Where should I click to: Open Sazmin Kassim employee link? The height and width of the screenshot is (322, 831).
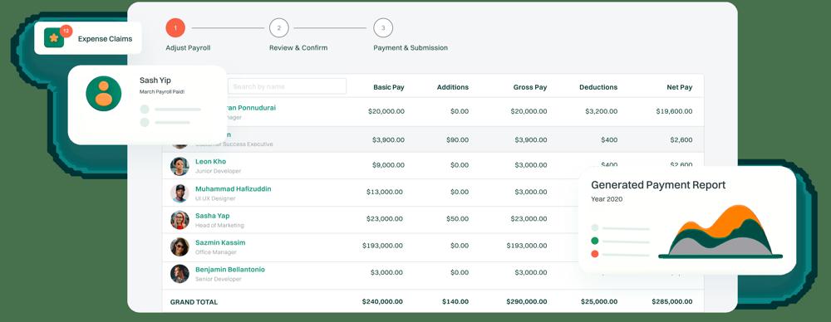(220, 242)
